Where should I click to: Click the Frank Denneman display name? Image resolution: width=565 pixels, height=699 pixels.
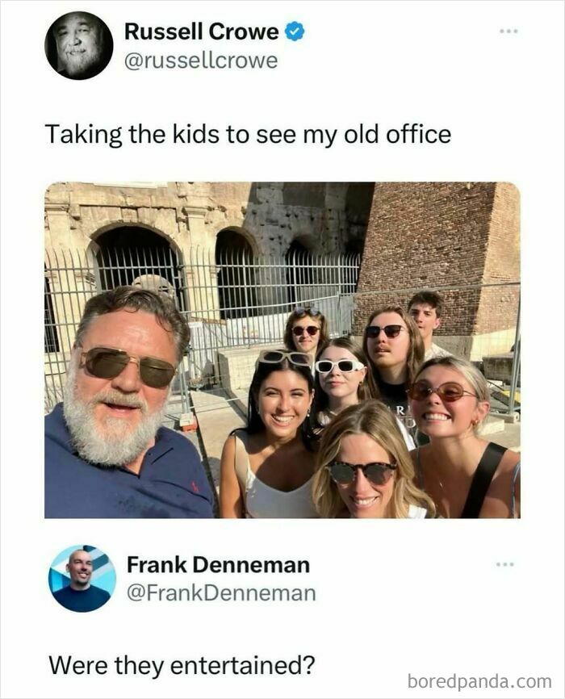218,564
